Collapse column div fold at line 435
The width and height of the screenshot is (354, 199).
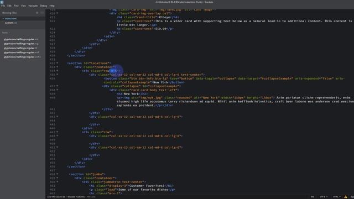[x=57, y=75]
